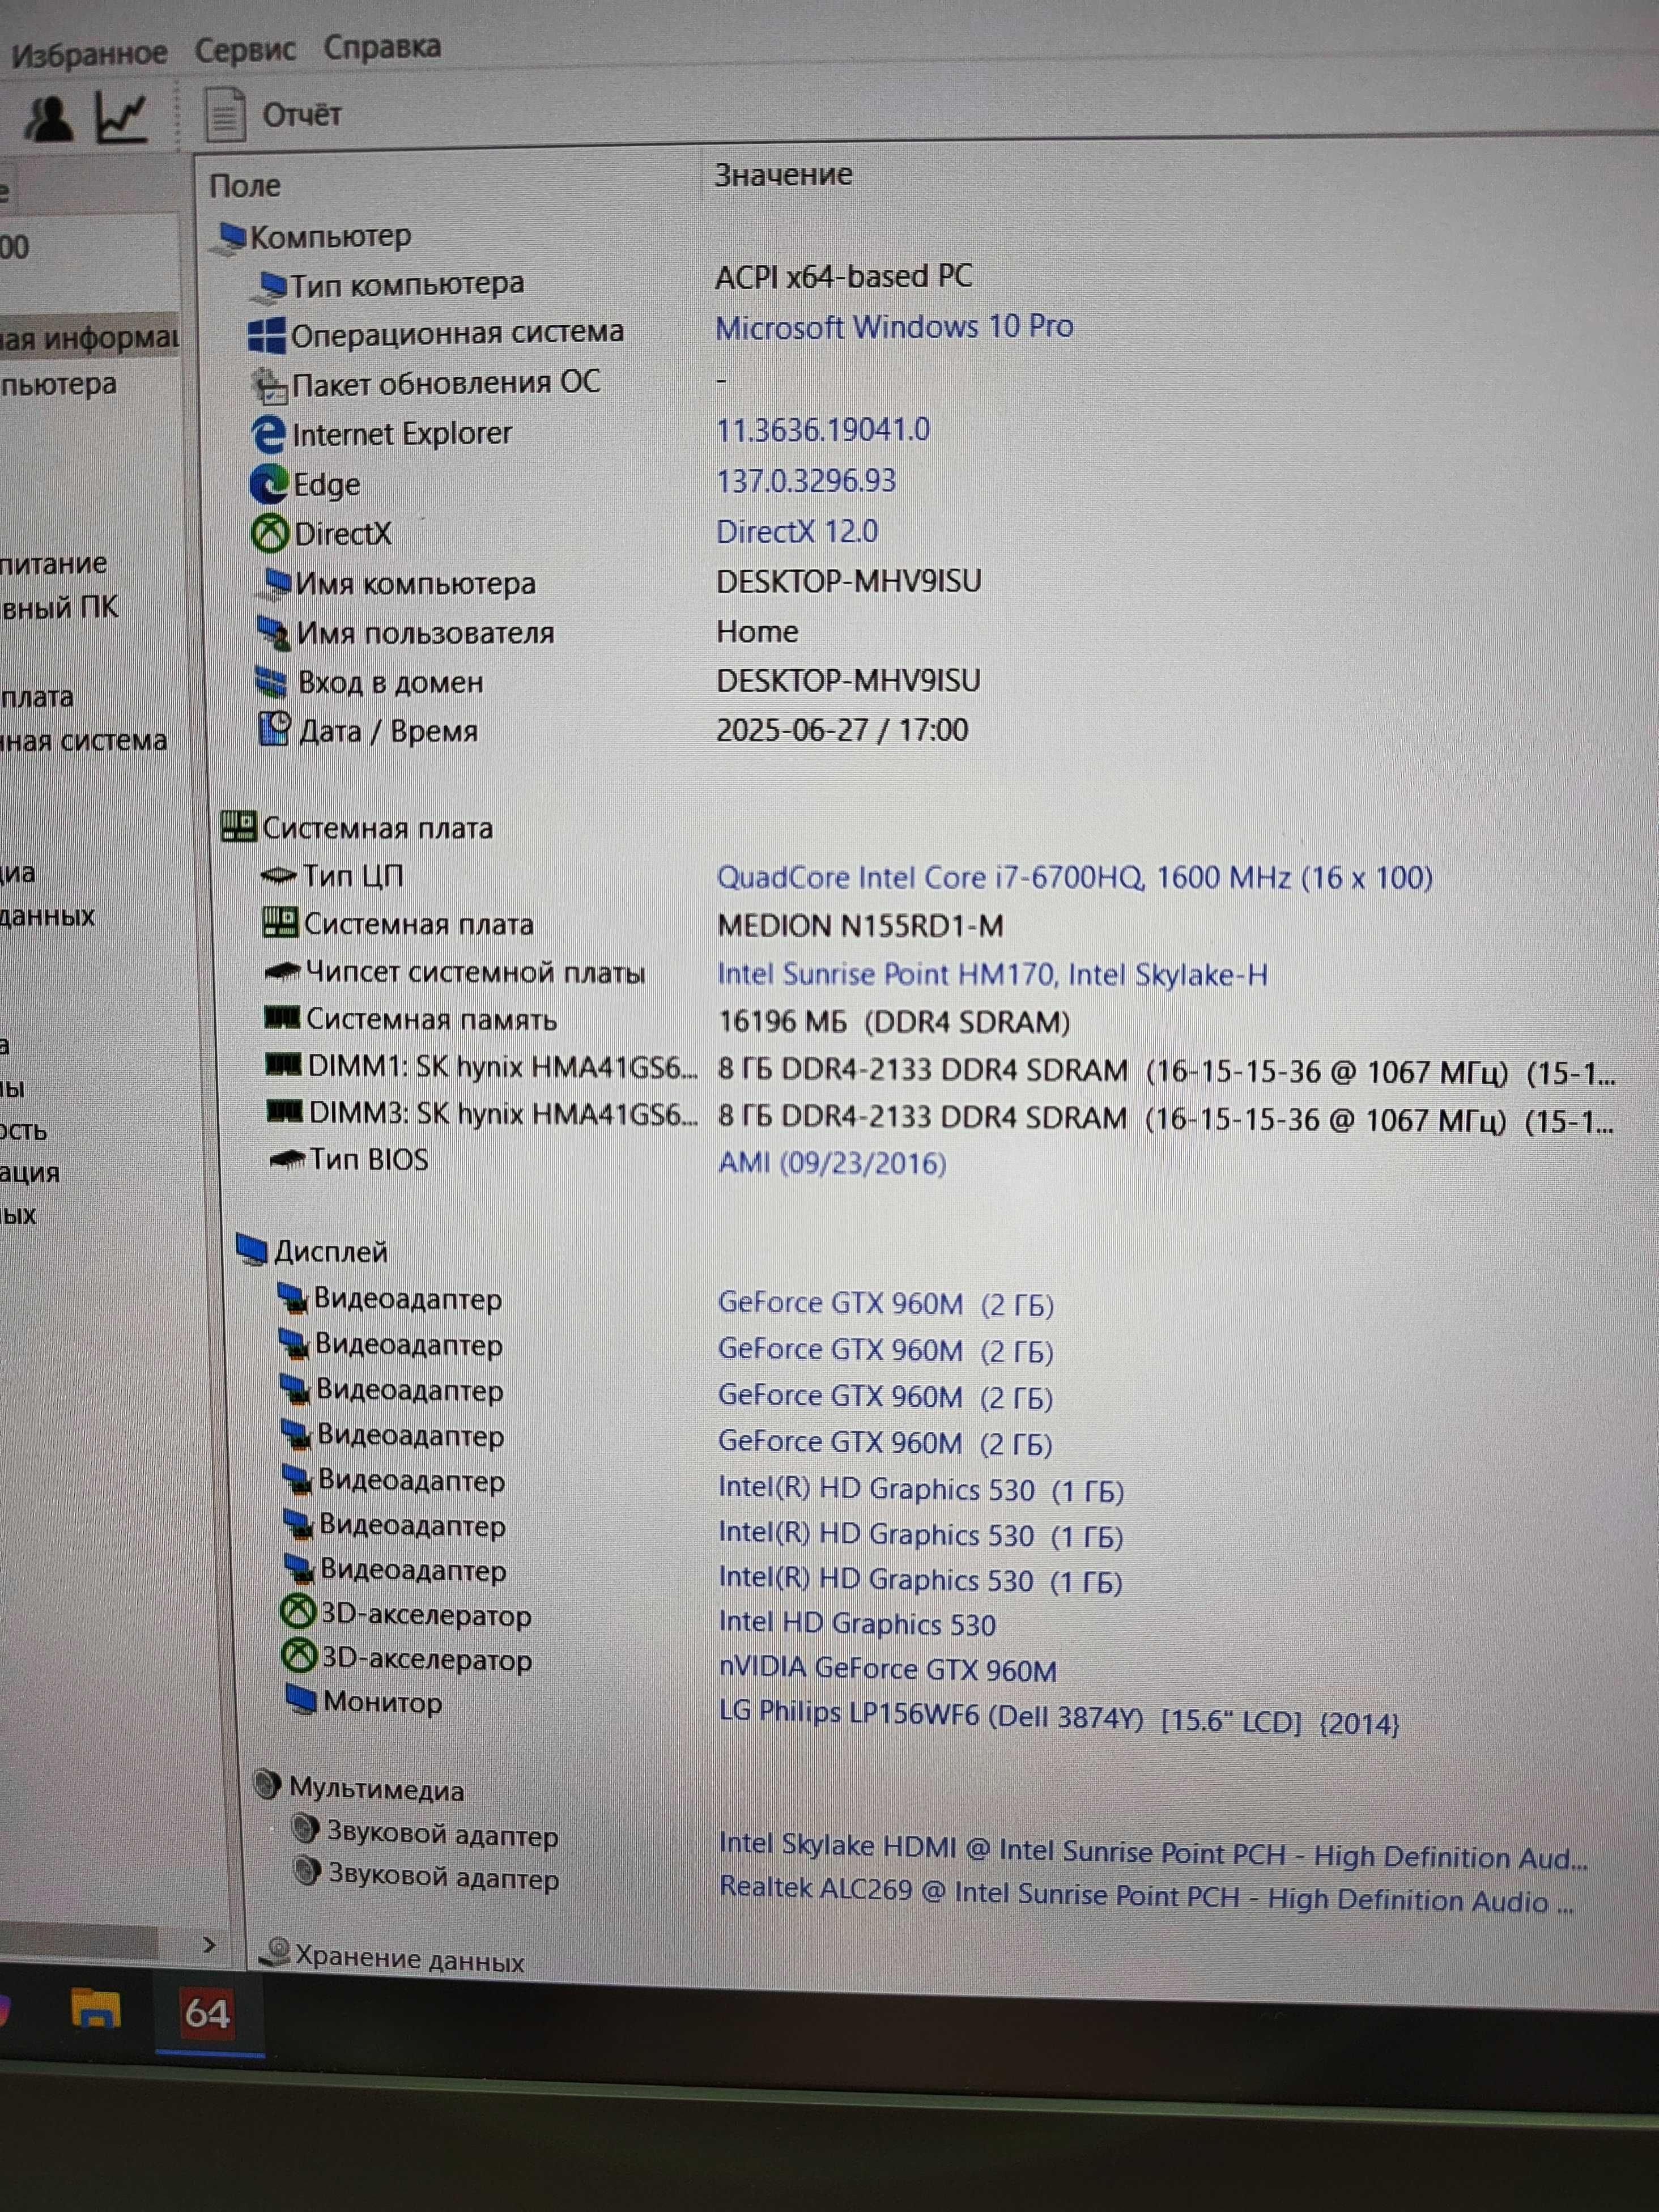Click the sidebar scroll right arrow
This screenshot has height=2212, width=1659.
[x=209, y=1944]
